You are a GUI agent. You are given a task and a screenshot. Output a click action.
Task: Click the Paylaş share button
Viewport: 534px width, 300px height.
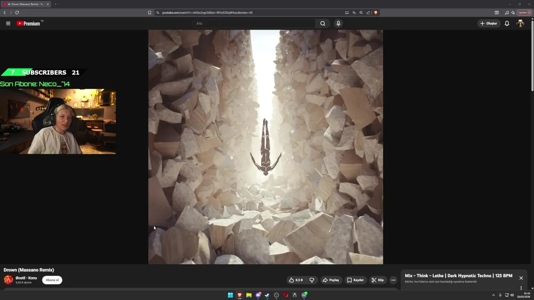(x=330, y=280)
